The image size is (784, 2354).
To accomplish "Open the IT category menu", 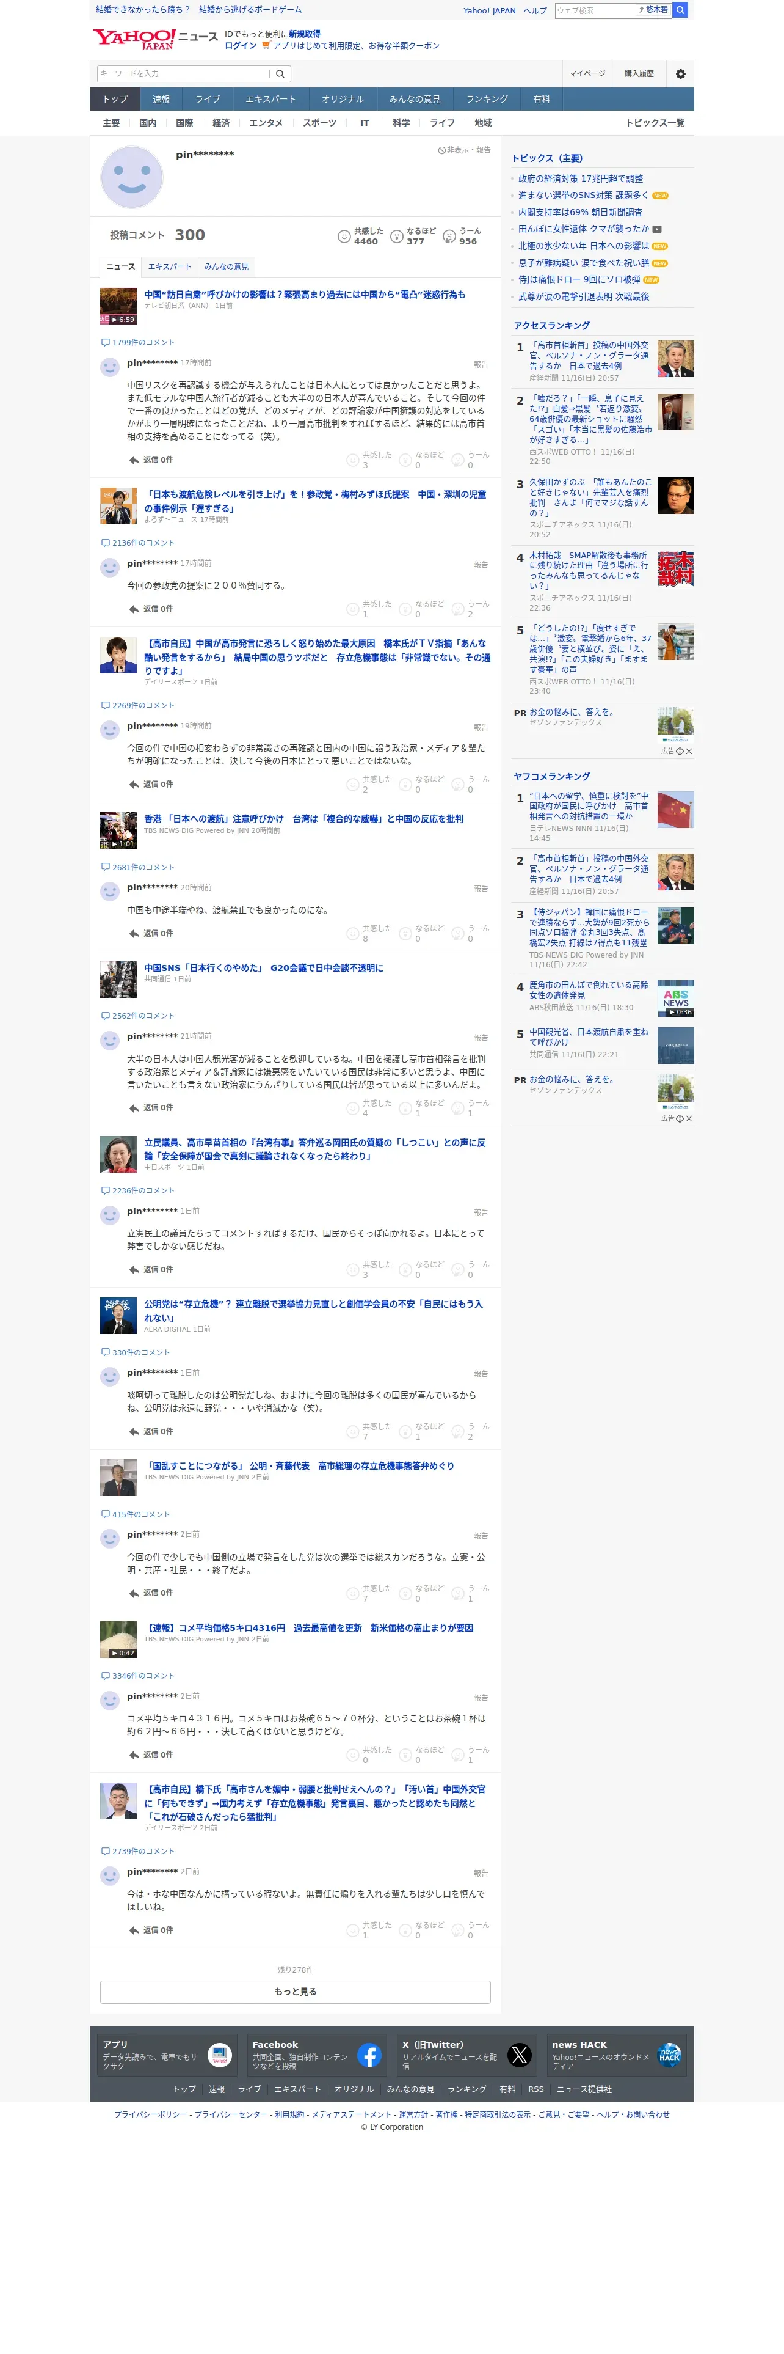I will point(364,123).
